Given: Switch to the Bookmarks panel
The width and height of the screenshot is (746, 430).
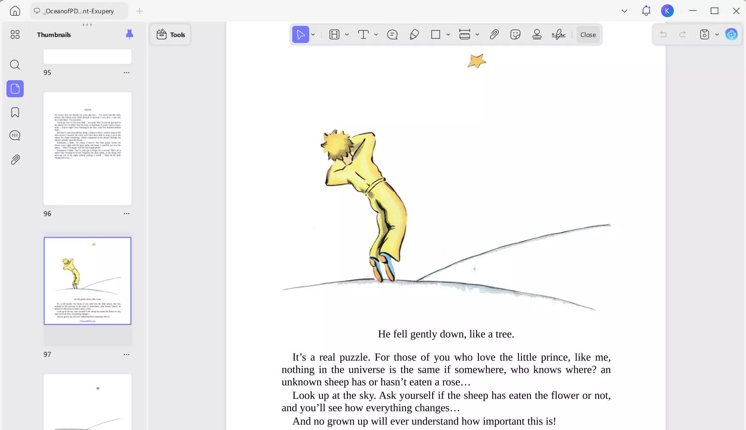Looking at the screenshot, I should click(x=15, y=112).
